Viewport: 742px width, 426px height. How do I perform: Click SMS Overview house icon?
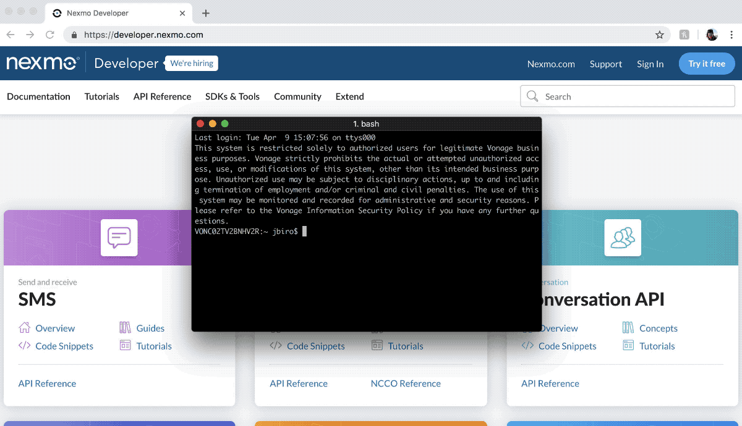[x=25, y=328]
